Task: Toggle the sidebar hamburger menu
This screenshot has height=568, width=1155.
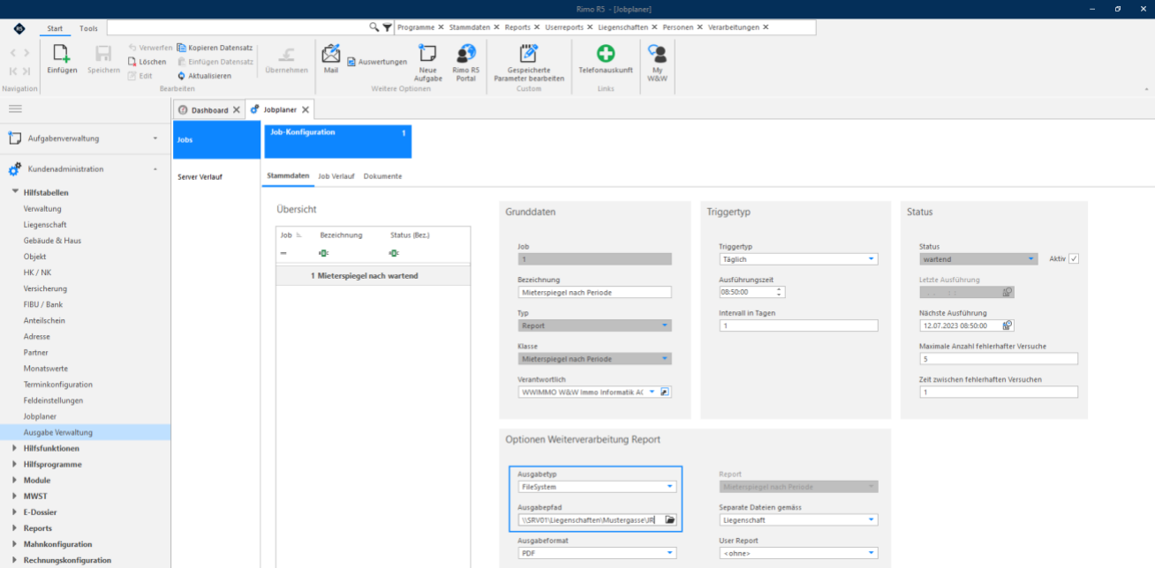Action: pos(15,108)
